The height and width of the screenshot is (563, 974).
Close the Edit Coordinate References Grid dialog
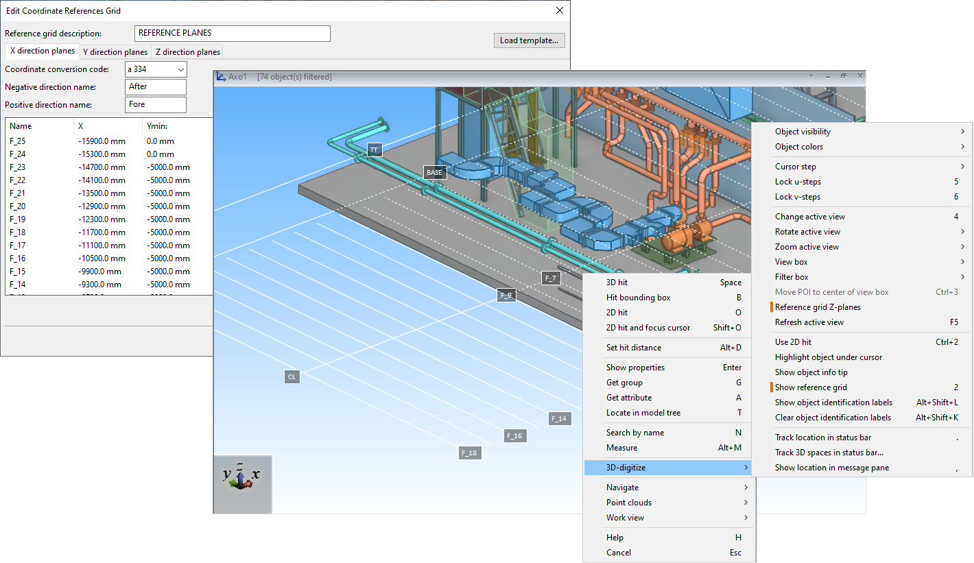[x=560, y=10]
